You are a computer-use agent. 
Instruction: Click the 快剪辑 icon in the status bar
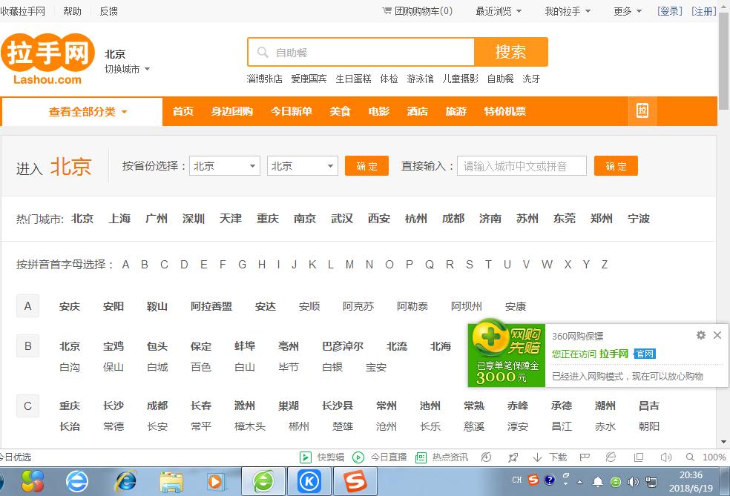pos(306,457)
